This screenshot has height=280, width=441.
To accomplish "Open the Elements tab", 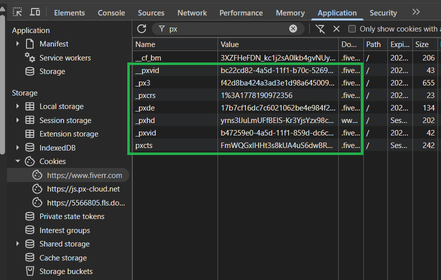I will [70, 13].
